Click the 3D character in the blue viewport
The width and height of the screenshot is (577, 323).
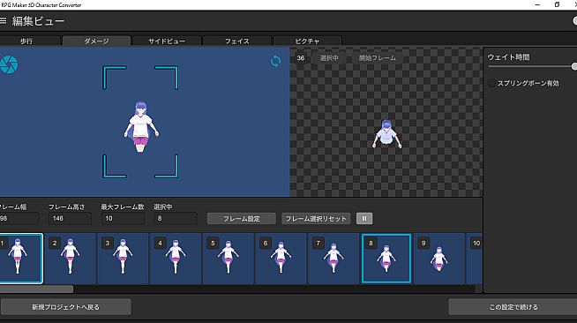point(141,126)
